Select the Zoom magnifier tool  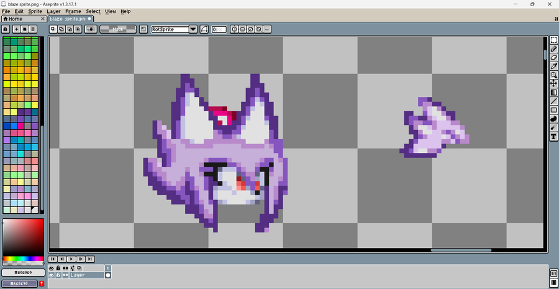(x=553, y=75)
